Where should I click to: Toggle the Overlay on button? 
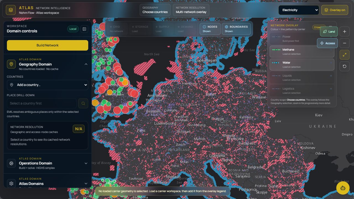click(x=335, y=10)
